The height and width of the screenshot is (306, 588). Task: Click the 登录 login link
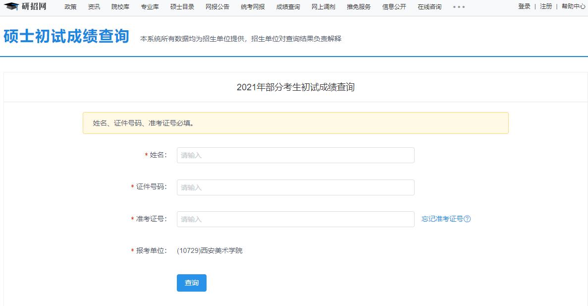(x=524, y=6)
